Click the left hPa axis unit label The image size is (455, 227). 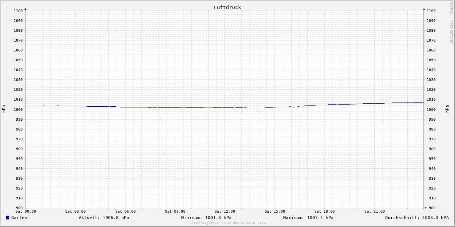pos(4,109)
